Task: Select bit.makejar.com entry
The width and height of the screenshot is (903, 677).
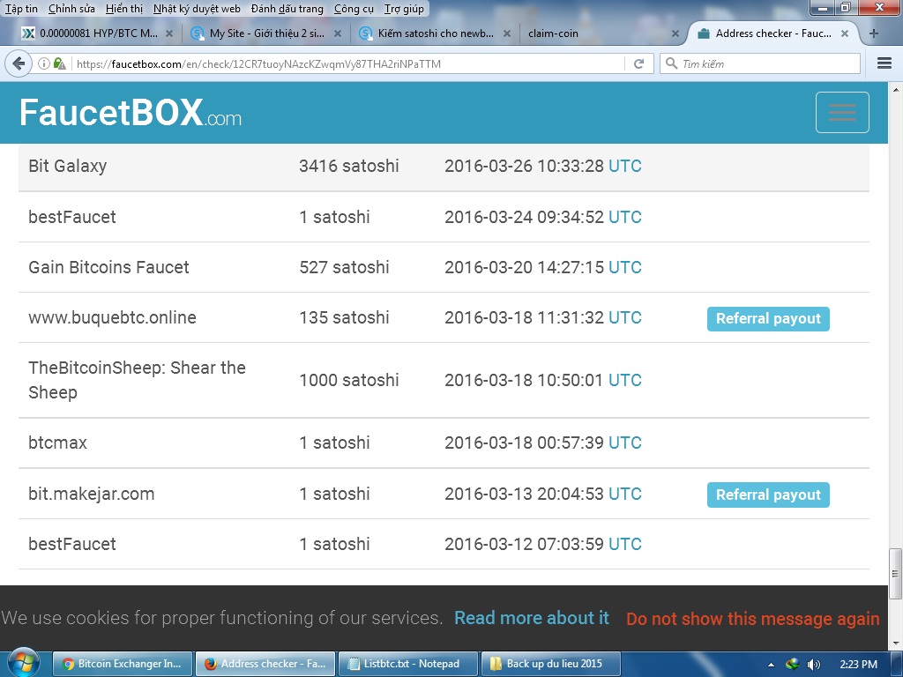Action: (x=92, y=494)
